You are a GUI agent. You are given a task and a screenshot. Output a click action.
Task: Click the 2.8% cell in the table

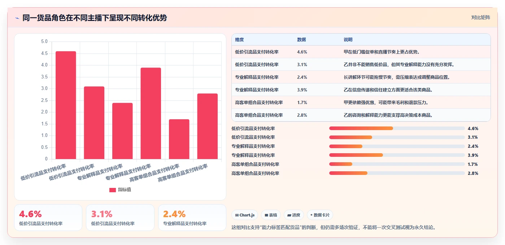point(302,115)
